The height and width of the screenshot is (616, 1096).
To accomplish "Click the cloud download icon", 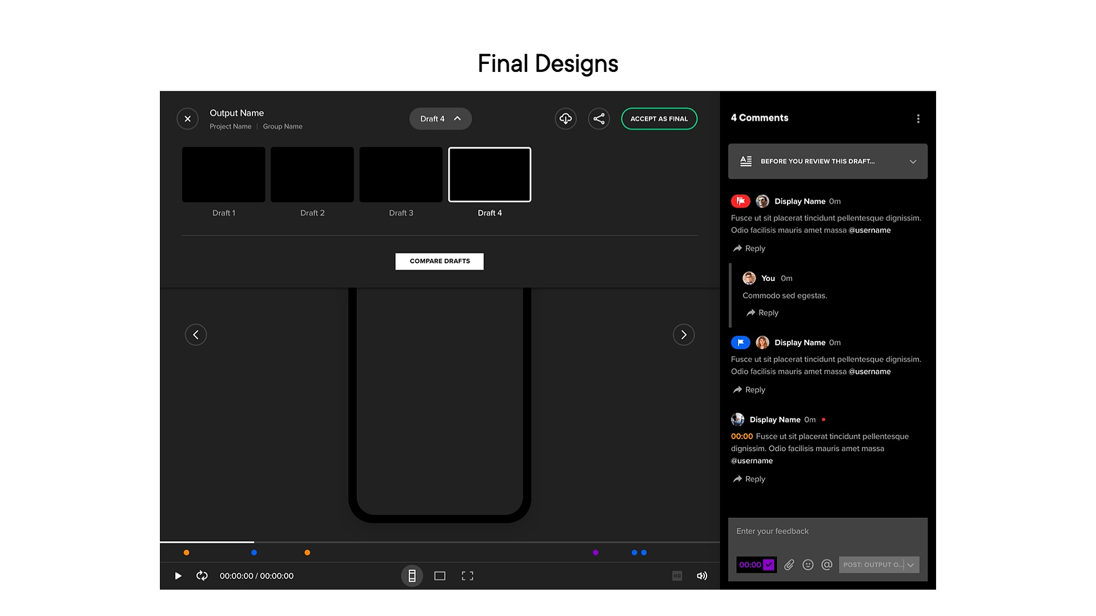I will [565, 119].
